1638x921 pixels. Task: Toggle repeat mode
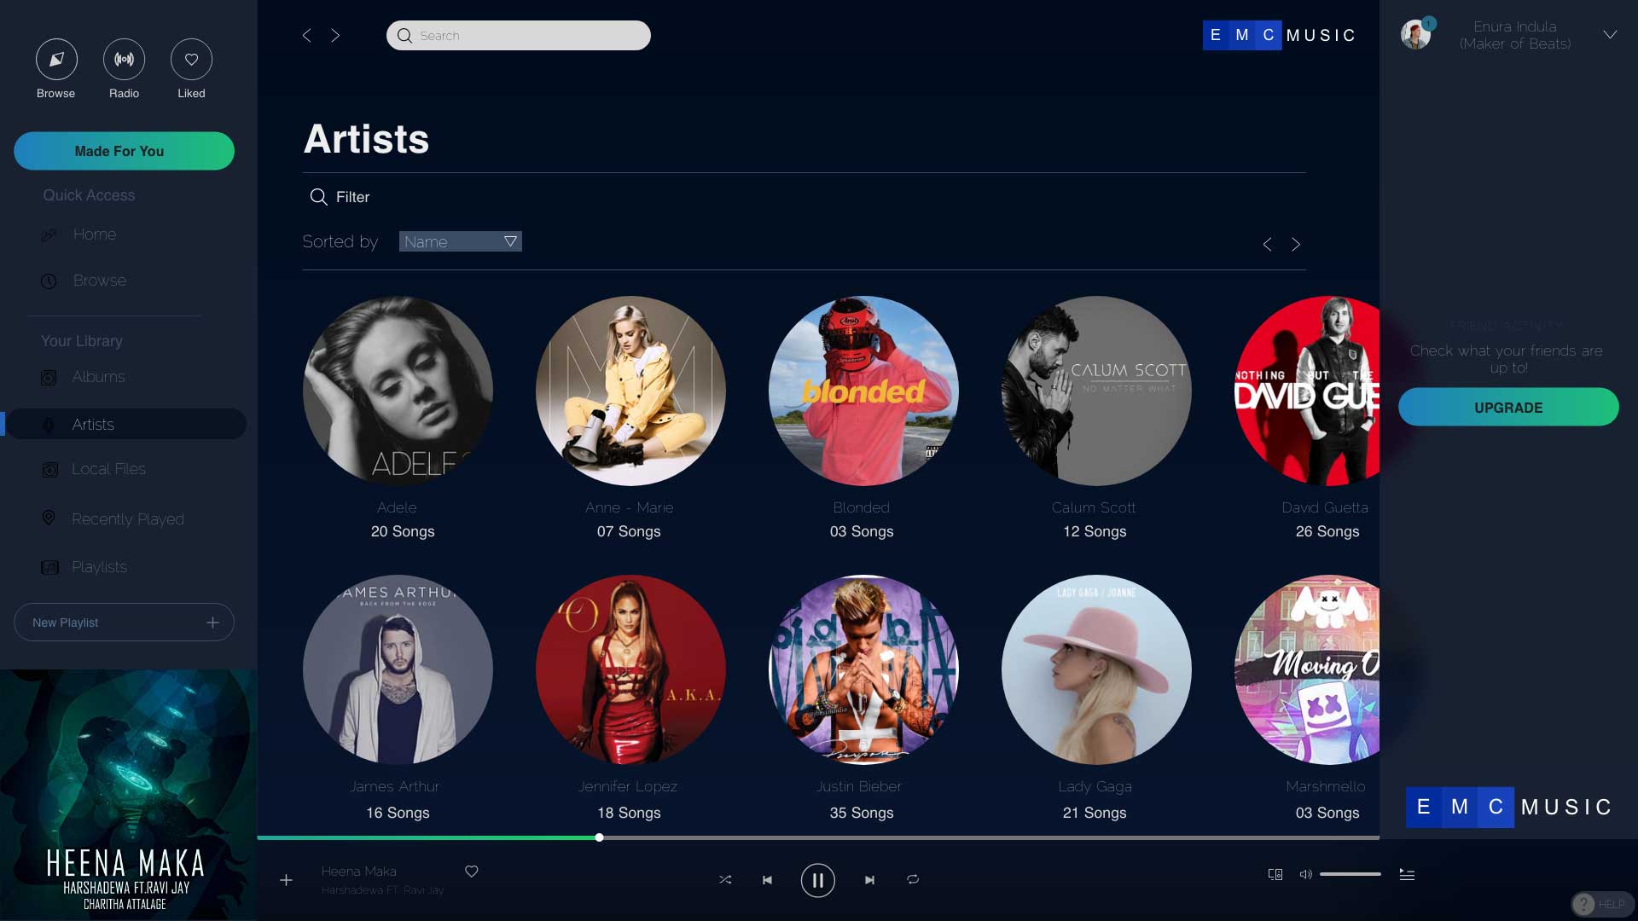(x=913, y=879)
